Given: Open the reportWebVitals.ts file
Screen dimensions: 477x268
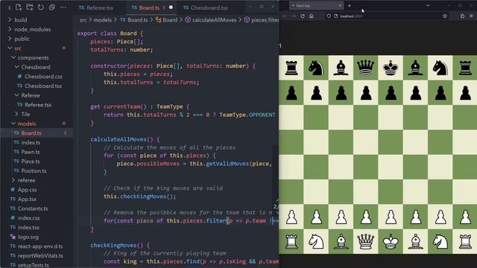Looking at the screenshot, I should pos(40,255).
